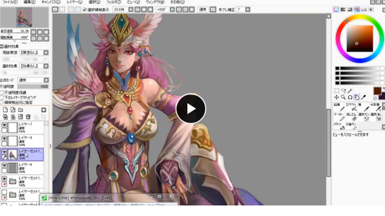The width and height of the screenshot is (385, 216).
Task: Toggle the color wheel panel icon
Action: (x=335, y=10)
